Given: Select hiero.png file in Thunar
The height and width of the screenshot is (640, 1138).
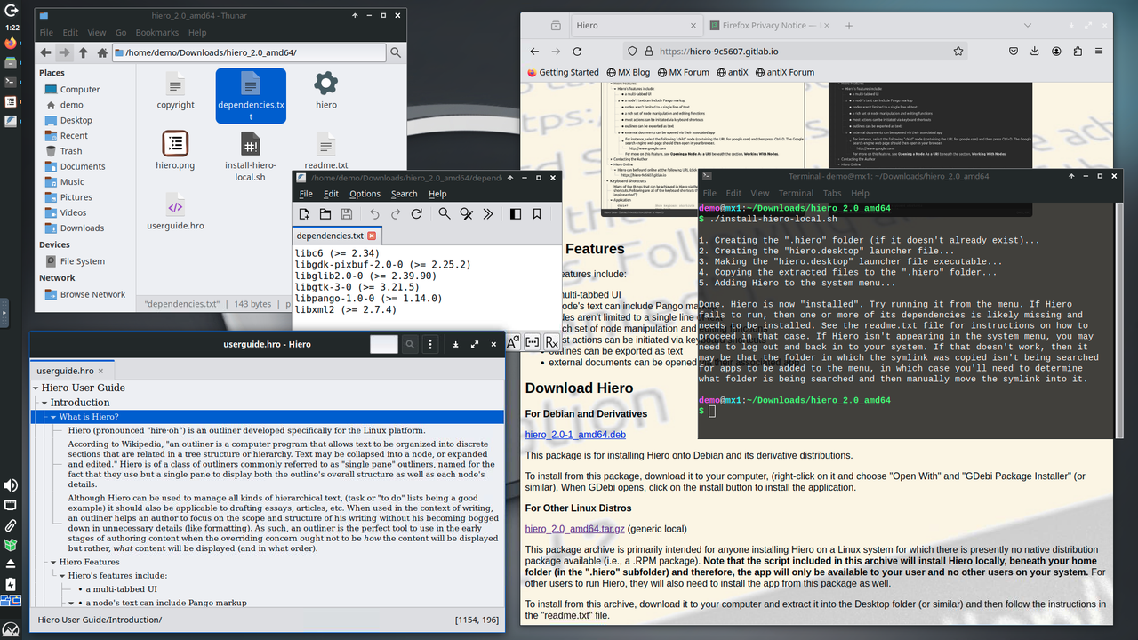Looking at the screenshot, I should (x=175, y=150).
